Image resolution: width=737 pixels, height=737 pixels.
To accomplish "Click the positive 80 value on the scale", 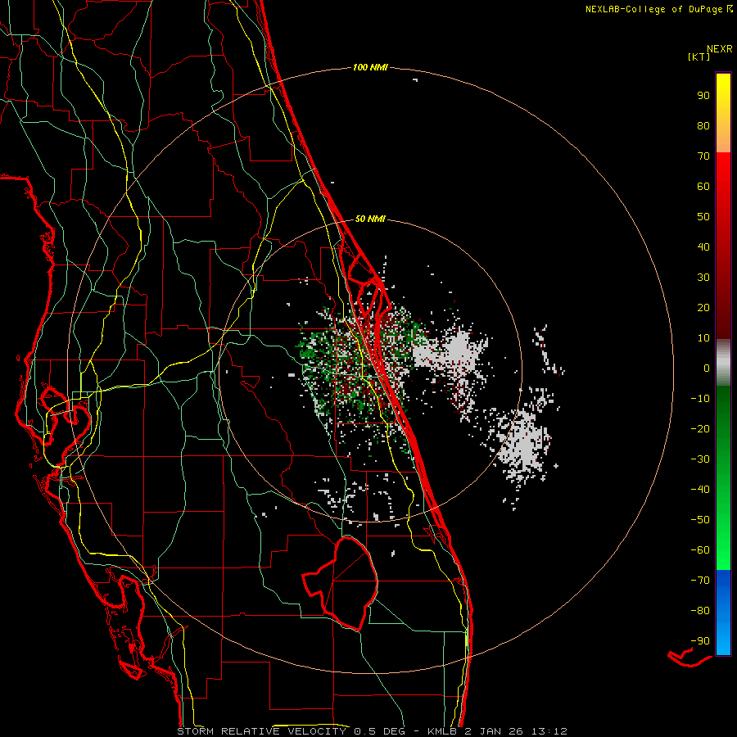I will (x=703, y=126).
